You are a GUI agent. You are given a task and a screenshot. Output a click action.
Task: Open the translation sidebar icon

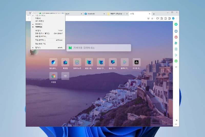click(x=176, y=43)
